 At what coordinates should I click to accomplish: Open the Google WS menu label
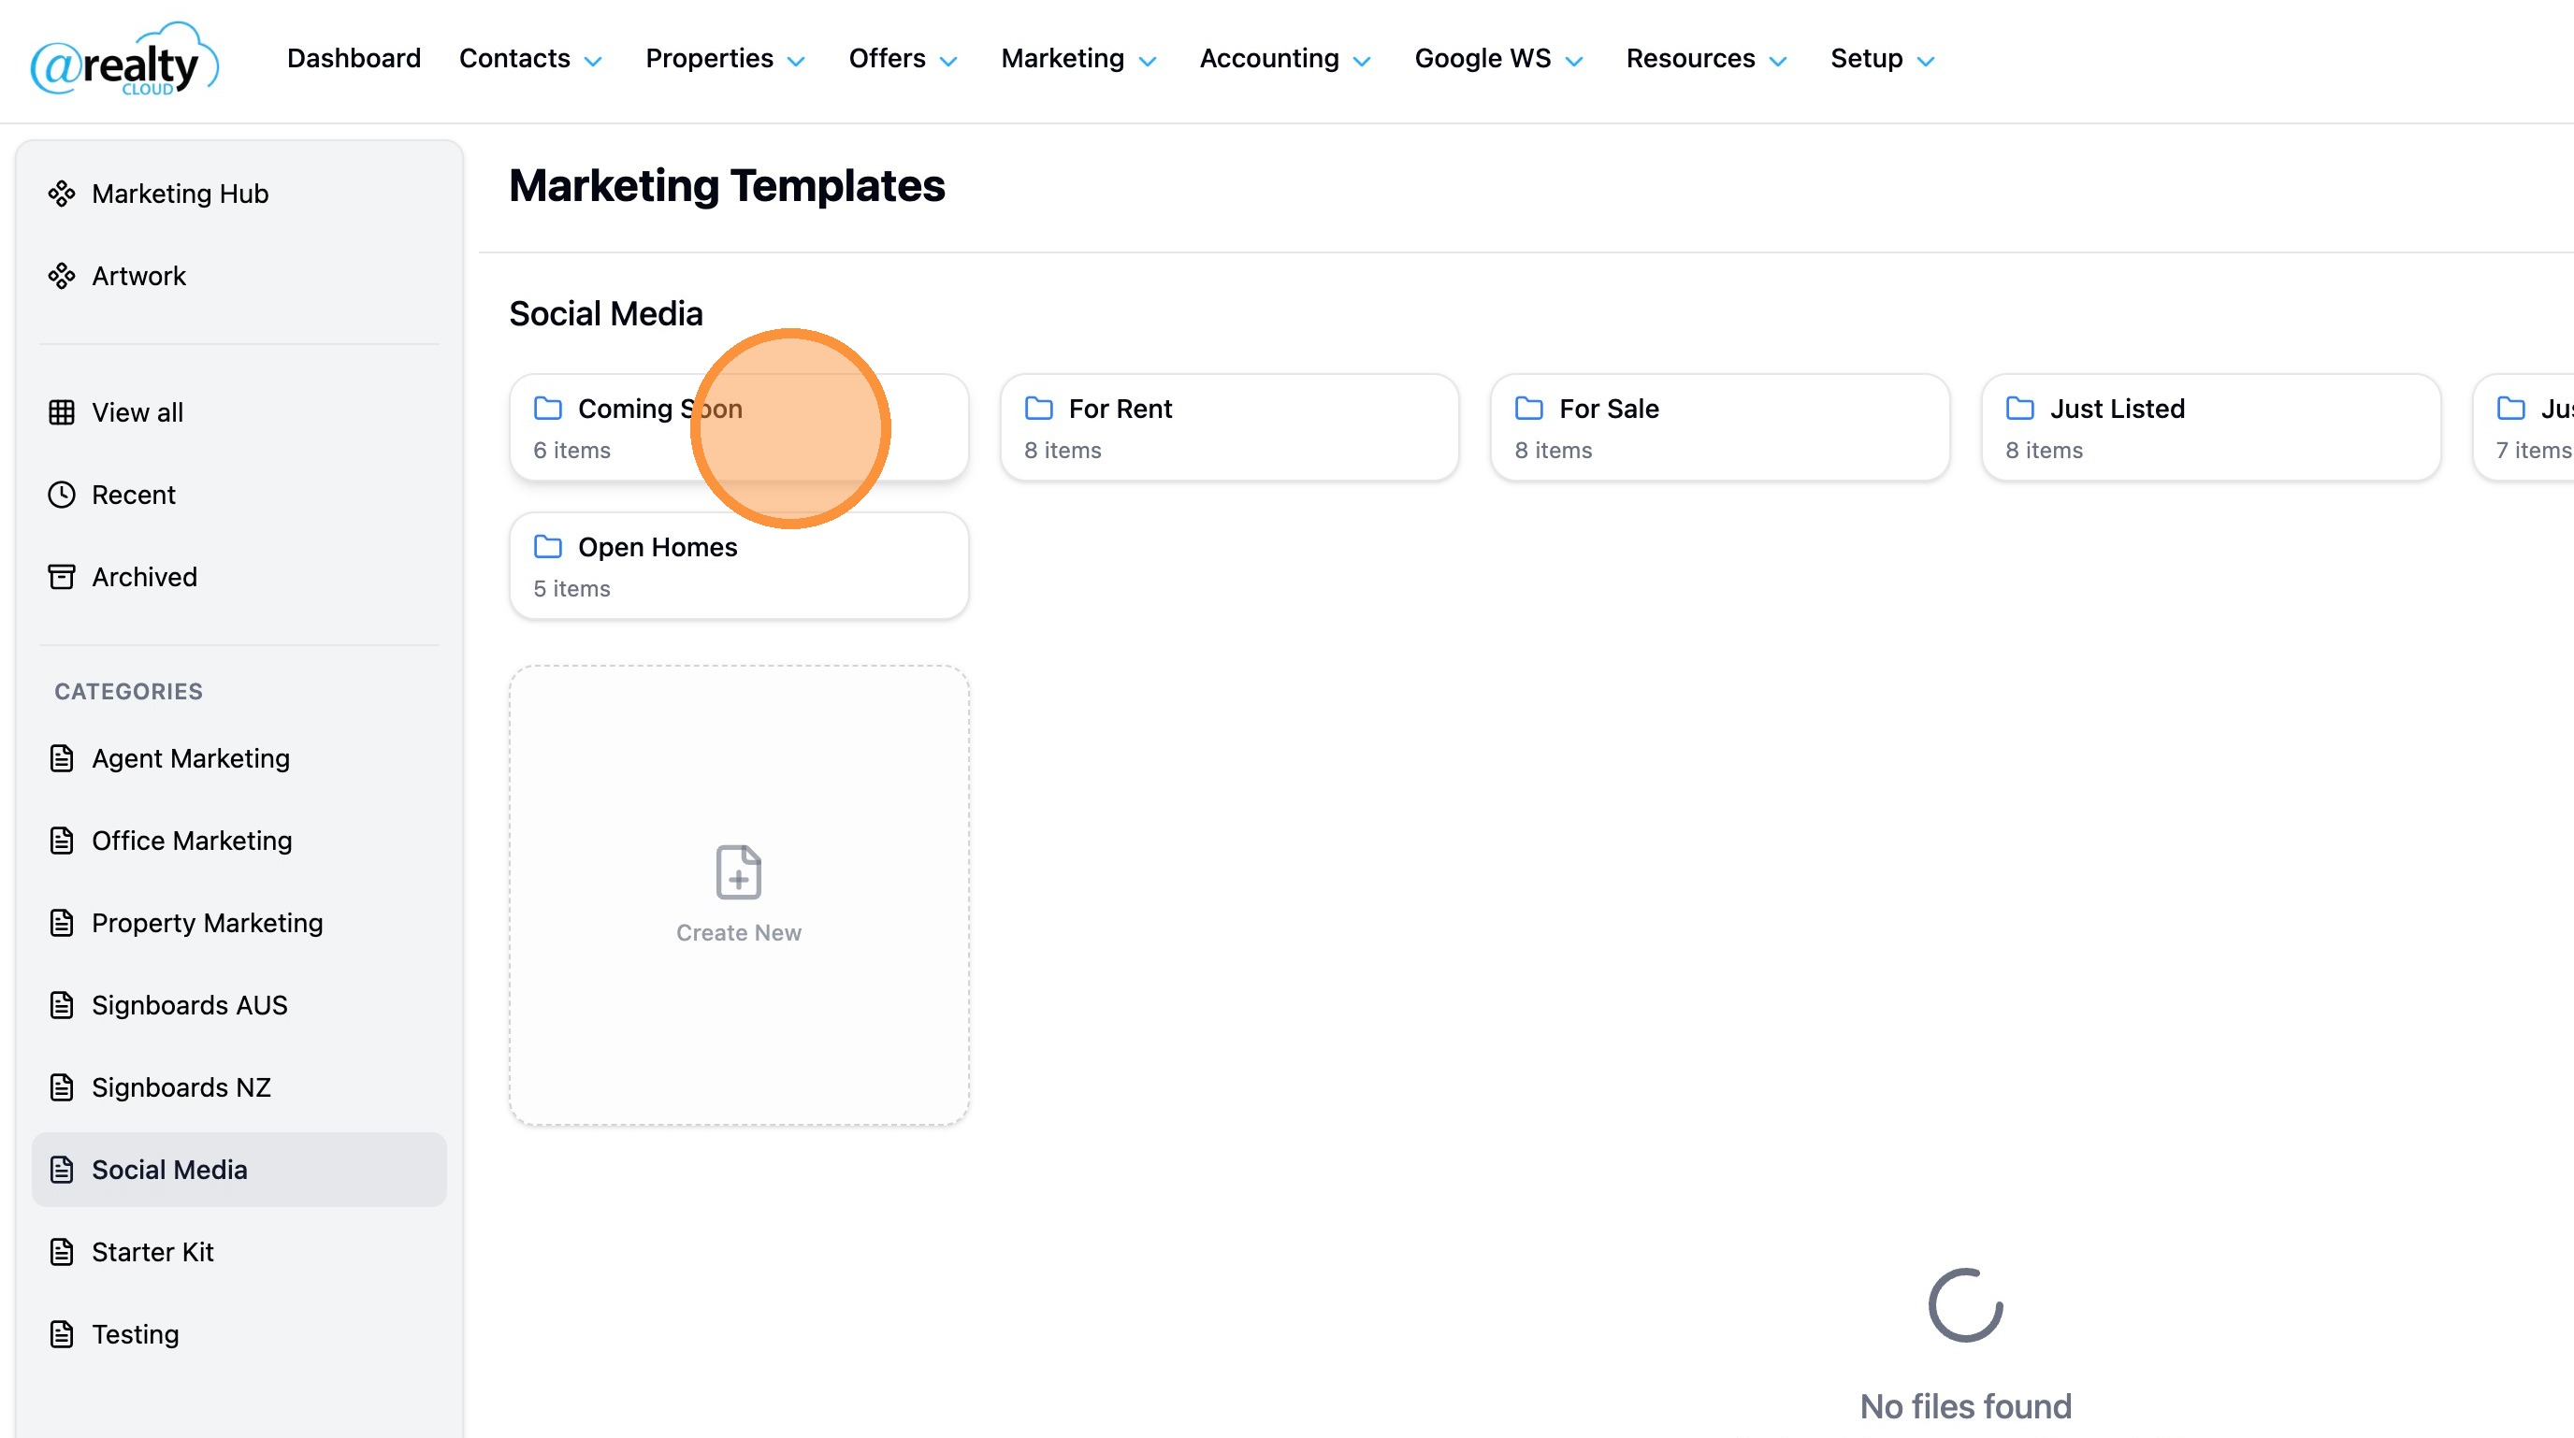pos(1482,59)
